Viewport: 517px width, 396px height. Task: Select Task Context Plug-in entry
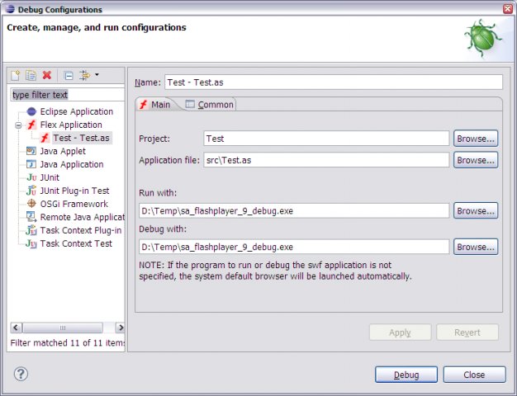click(x=81, y=230)
